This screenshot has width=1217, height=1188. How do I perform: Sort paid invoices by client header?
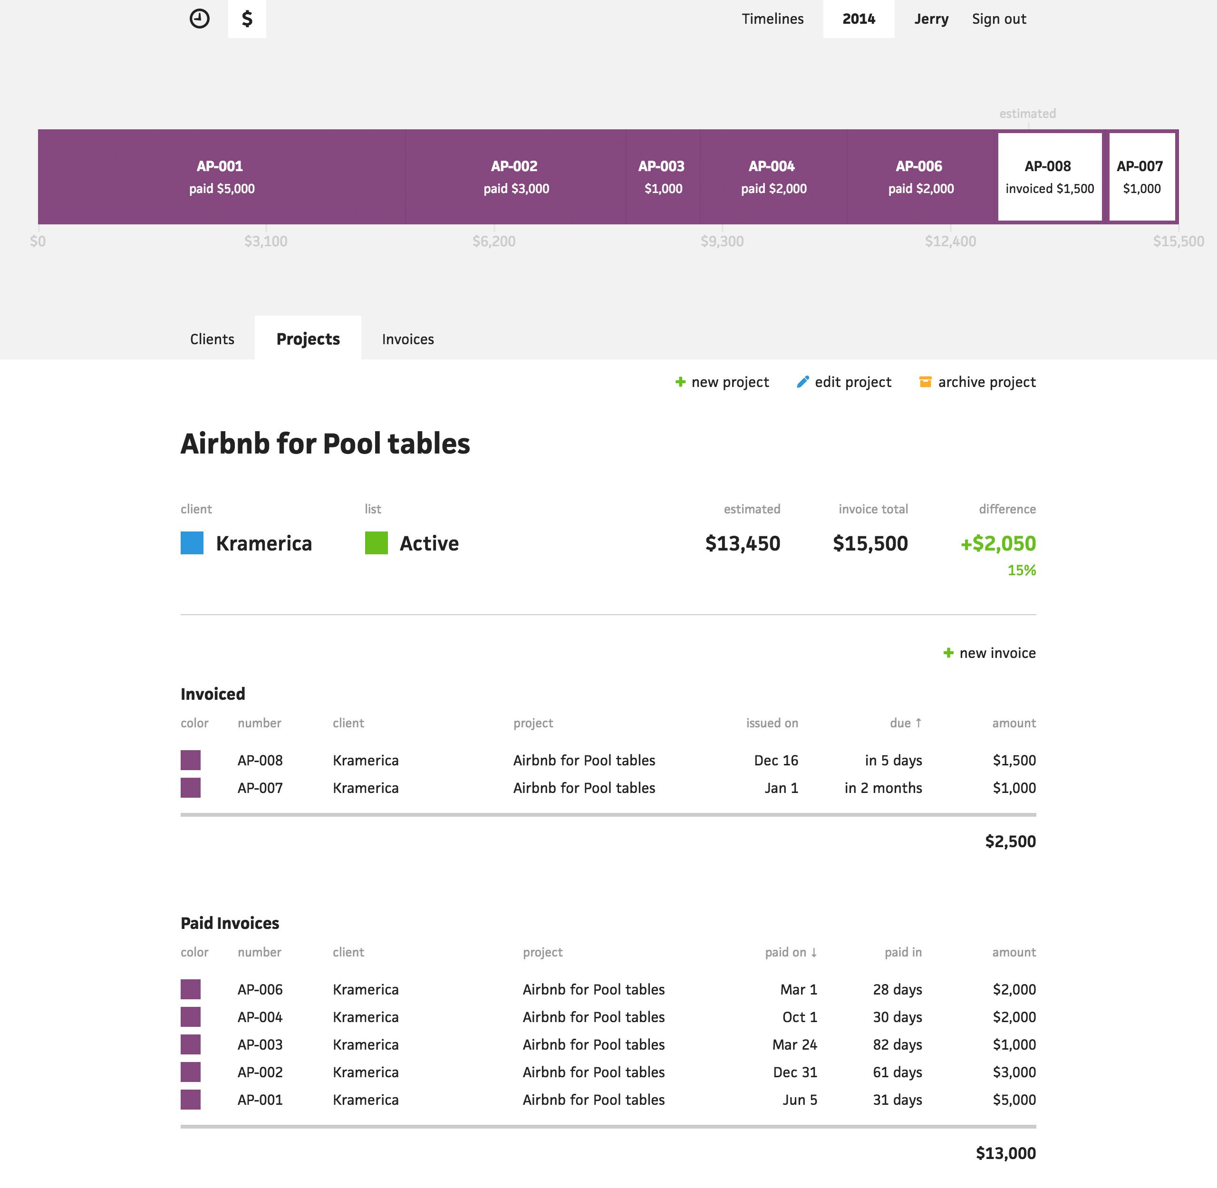pyautogui.click(x=348, y=952)
